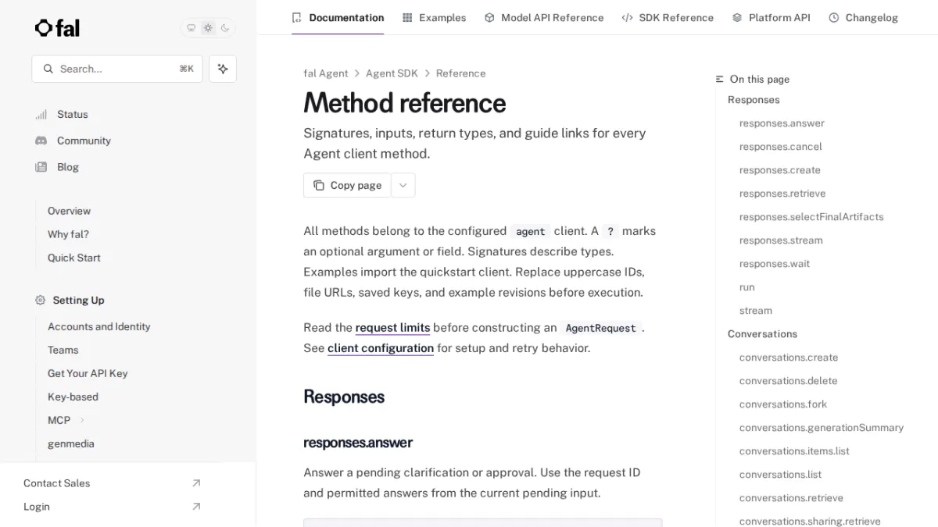Select the Model API Reference tab

(544, 17)
